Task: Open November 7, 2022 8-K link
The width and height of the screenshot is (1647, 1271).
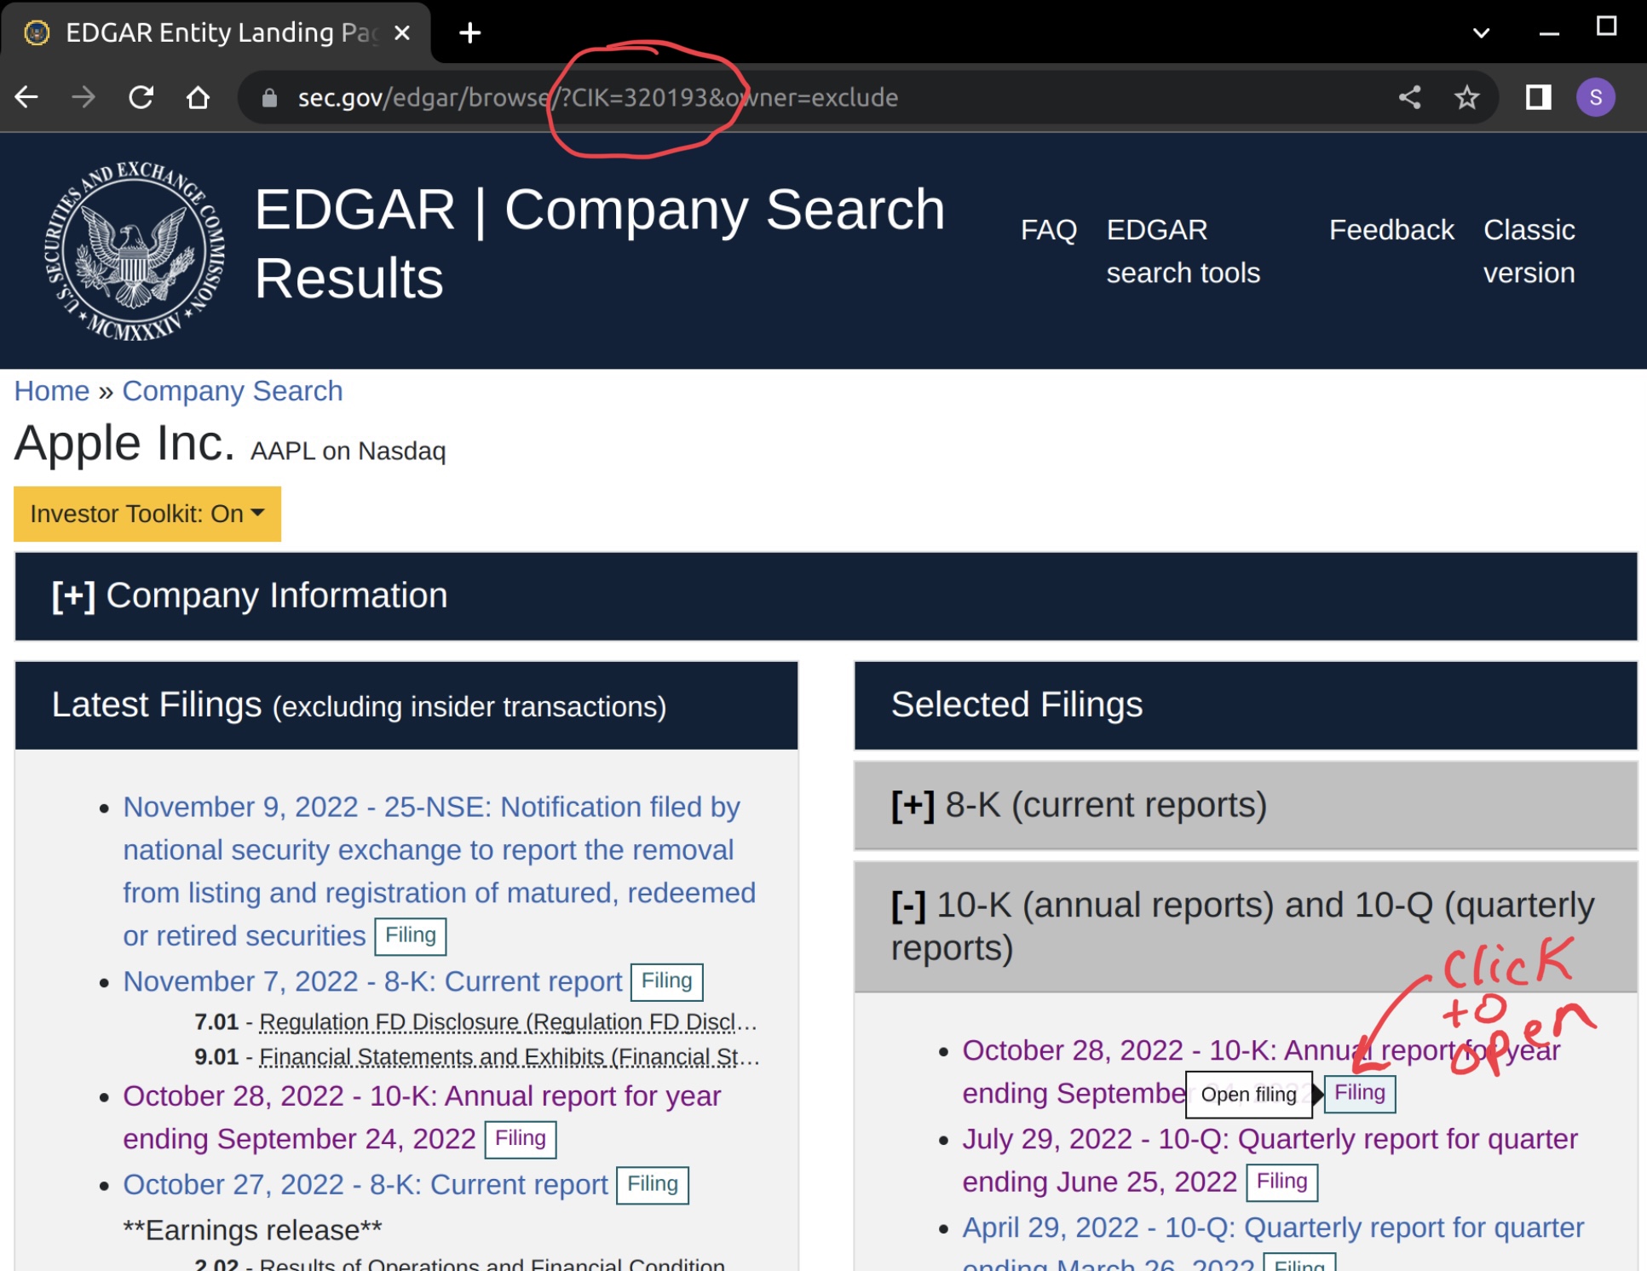Action: [x=372, y=981]
